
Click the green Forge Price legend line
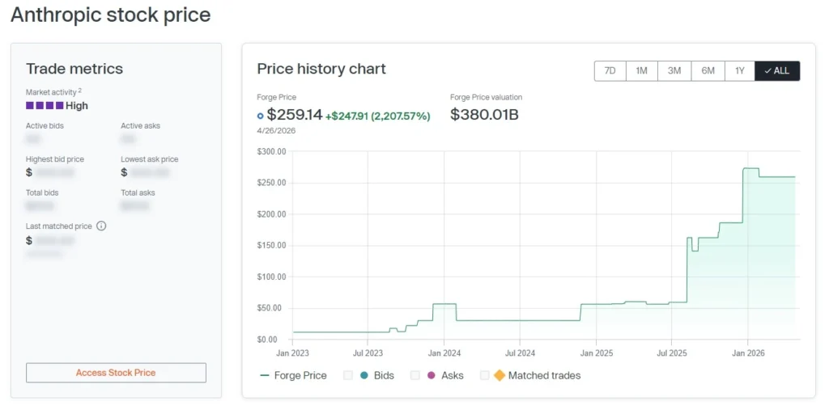point(265,375)
